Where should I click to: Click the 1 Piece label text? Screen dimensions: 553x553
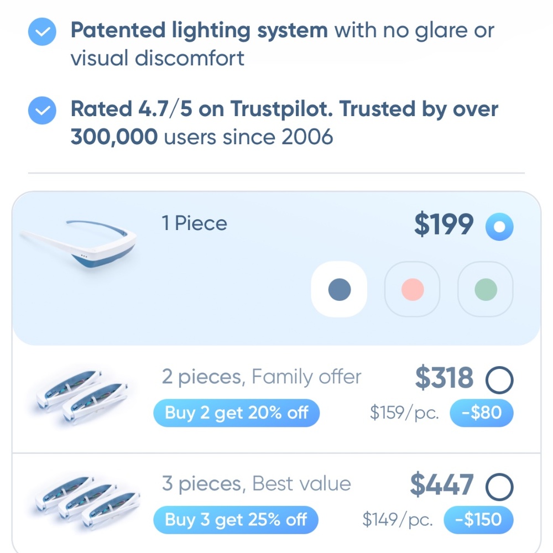tap(192, 223)
